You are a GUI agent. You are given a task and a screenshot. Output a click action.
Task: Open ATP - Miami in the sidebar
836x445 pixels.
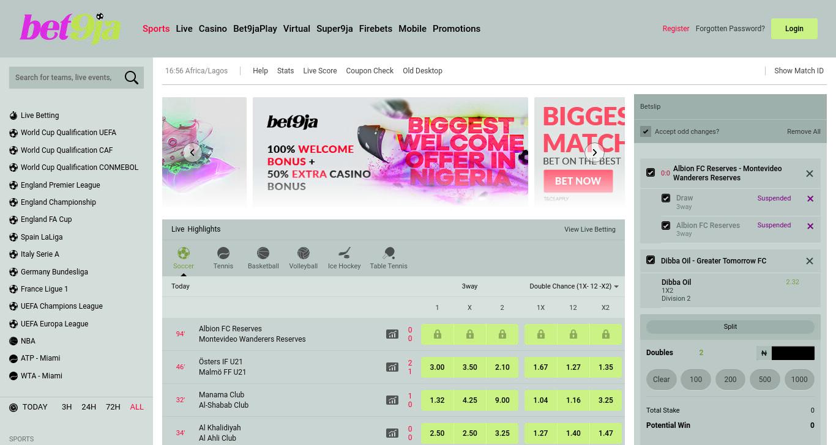pos(40,358)
